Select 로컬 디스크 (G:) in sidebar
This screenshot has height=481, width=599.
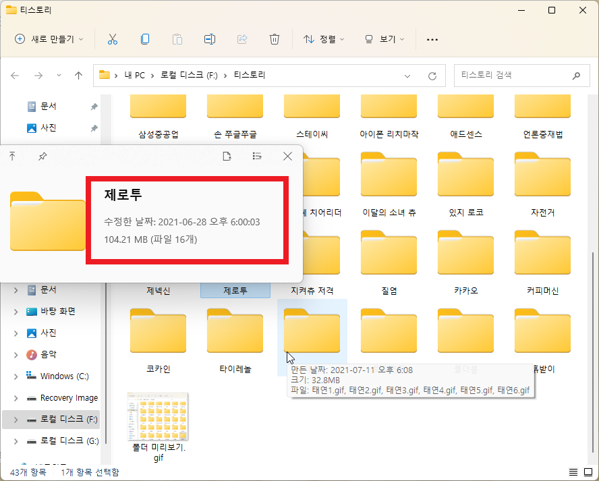pos(69,441)
